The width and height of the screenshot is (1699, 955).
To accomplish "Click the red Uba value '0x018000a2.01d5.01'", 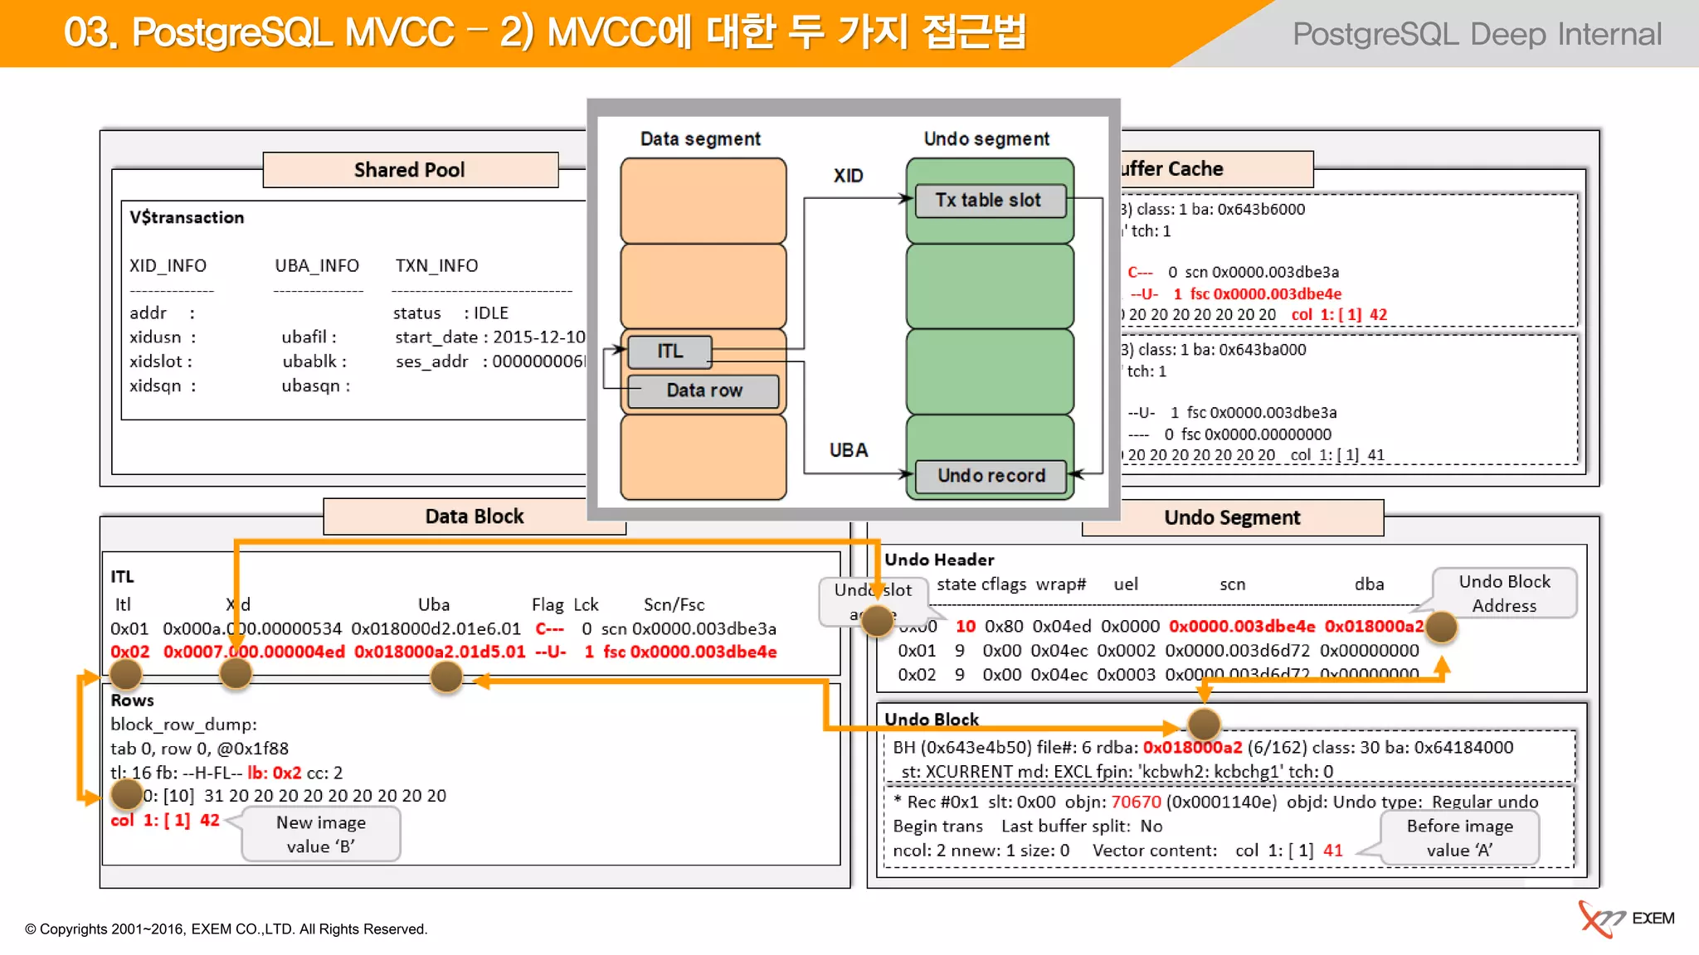I will tap(440, 652).
